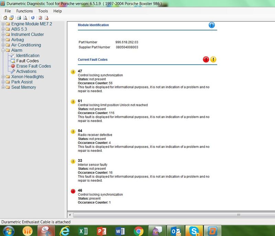275x236 pixels.
Task: Switch to the Durametric app in the taskbar
Action: pyautogui.click(x=213, y=231)
